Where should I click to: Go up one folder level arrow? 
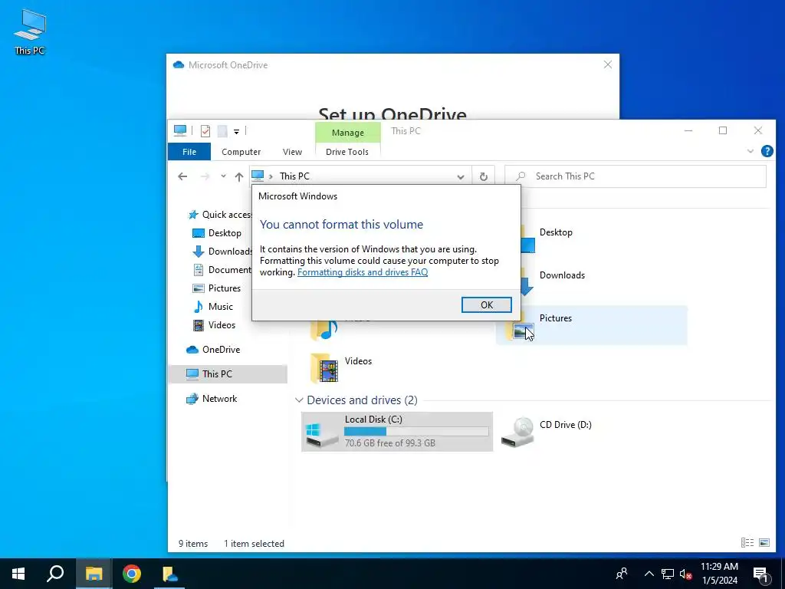(239, 176)
